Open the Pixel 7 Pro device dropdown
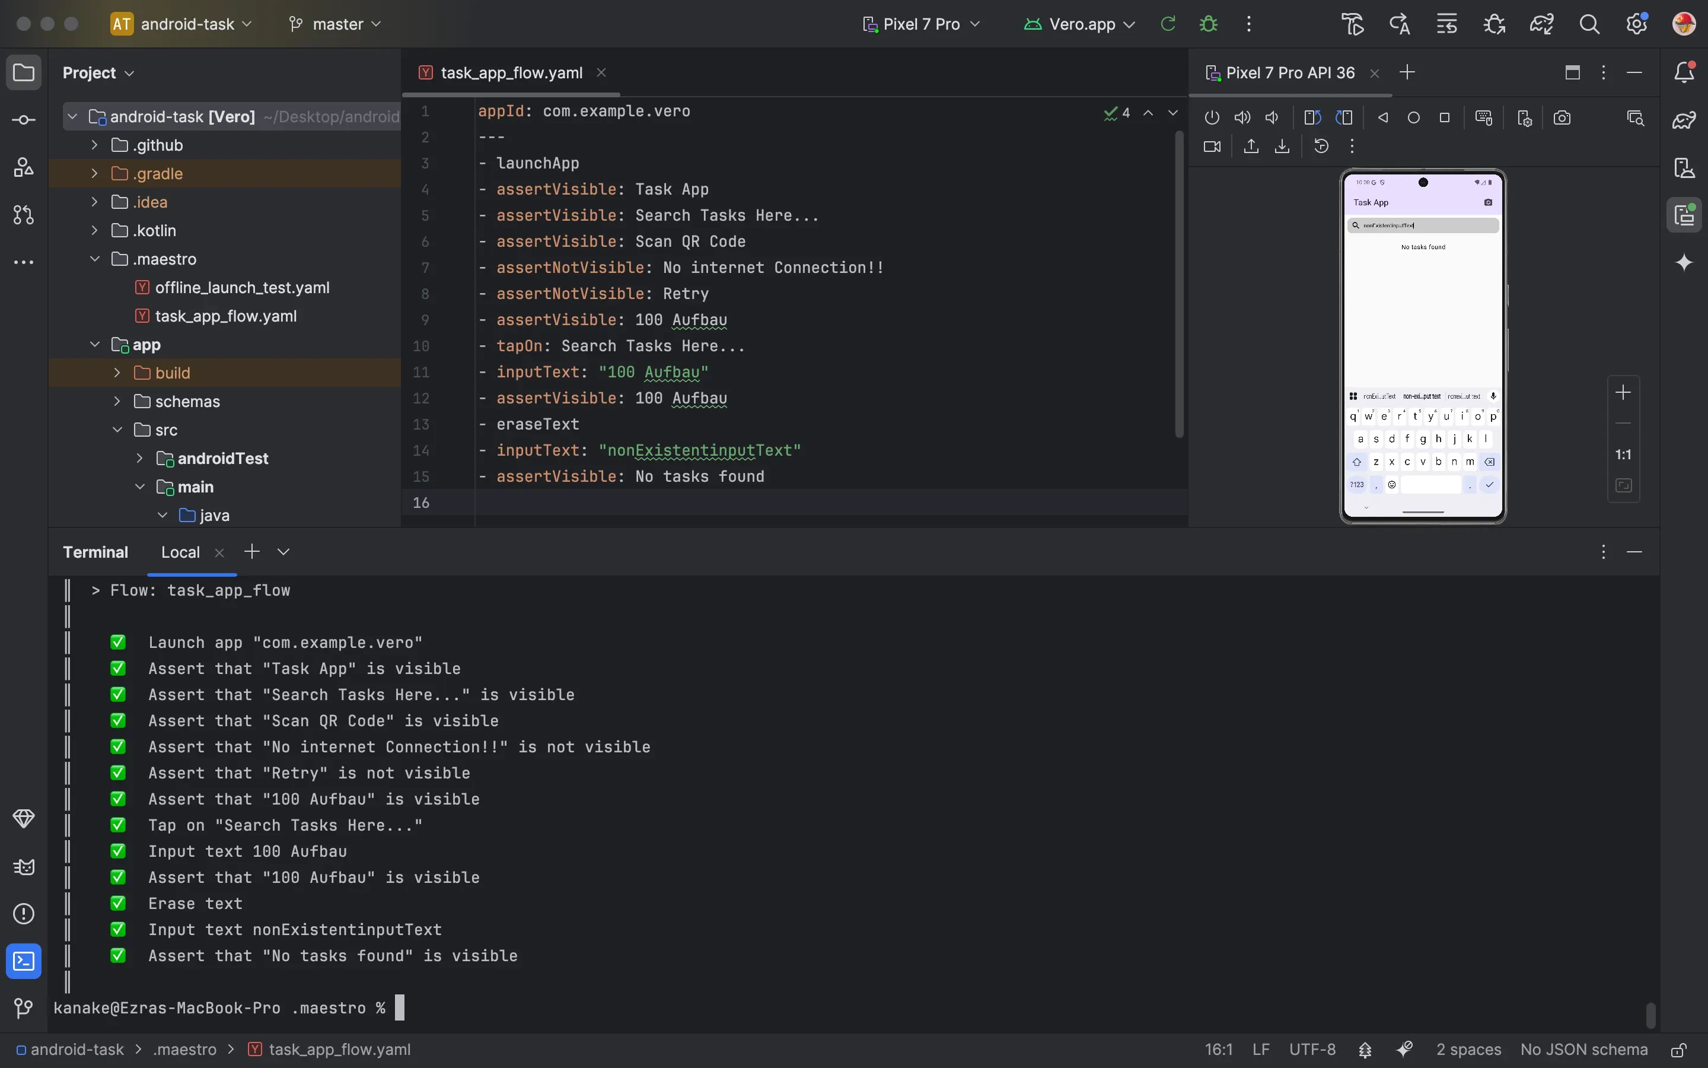This screenshot has height=1068, width=1708. tap(921, 24)
